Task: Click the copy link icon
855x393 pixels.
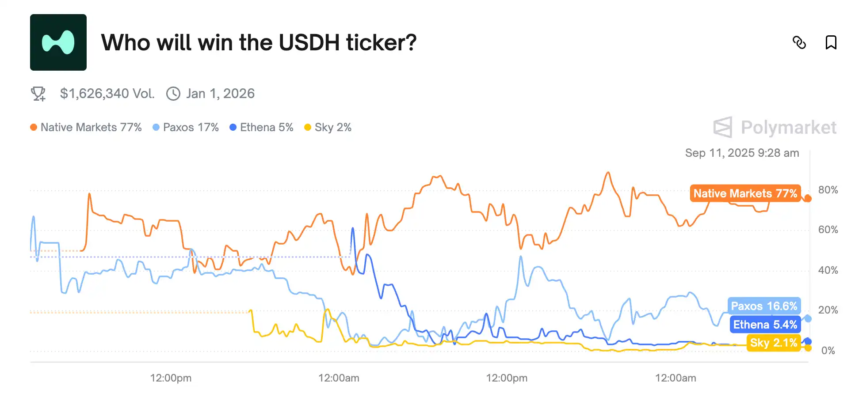Action: [x=799, y=42]
